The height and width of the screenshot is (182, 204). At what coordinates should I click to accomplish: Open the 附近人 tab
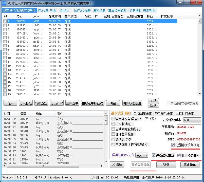pos(65,11)
